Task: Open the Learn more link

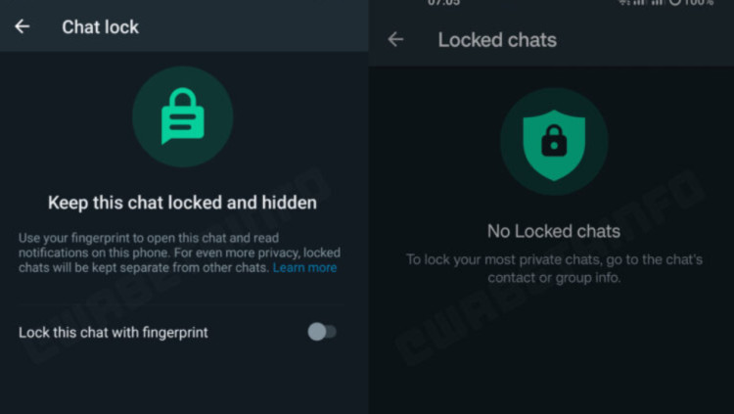Action: [x=304, y=267]
